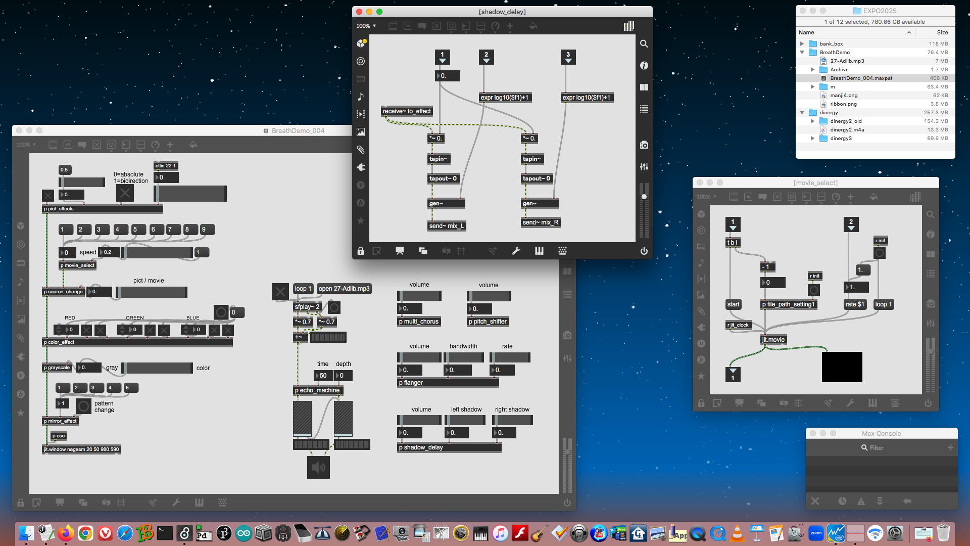
Task: Click the open 27-Adlib.mp3 message
Action: coord(344,289)
